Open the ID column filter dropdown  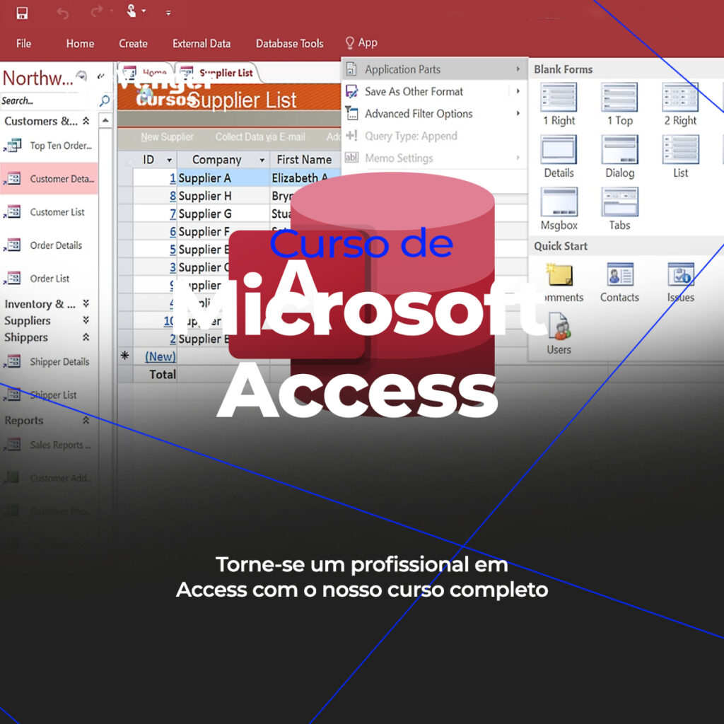click(170, 160)
